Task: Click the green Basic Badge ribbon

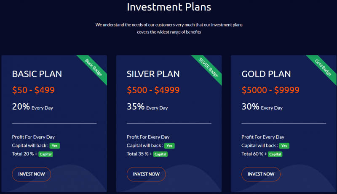Action: coord(94,68)
